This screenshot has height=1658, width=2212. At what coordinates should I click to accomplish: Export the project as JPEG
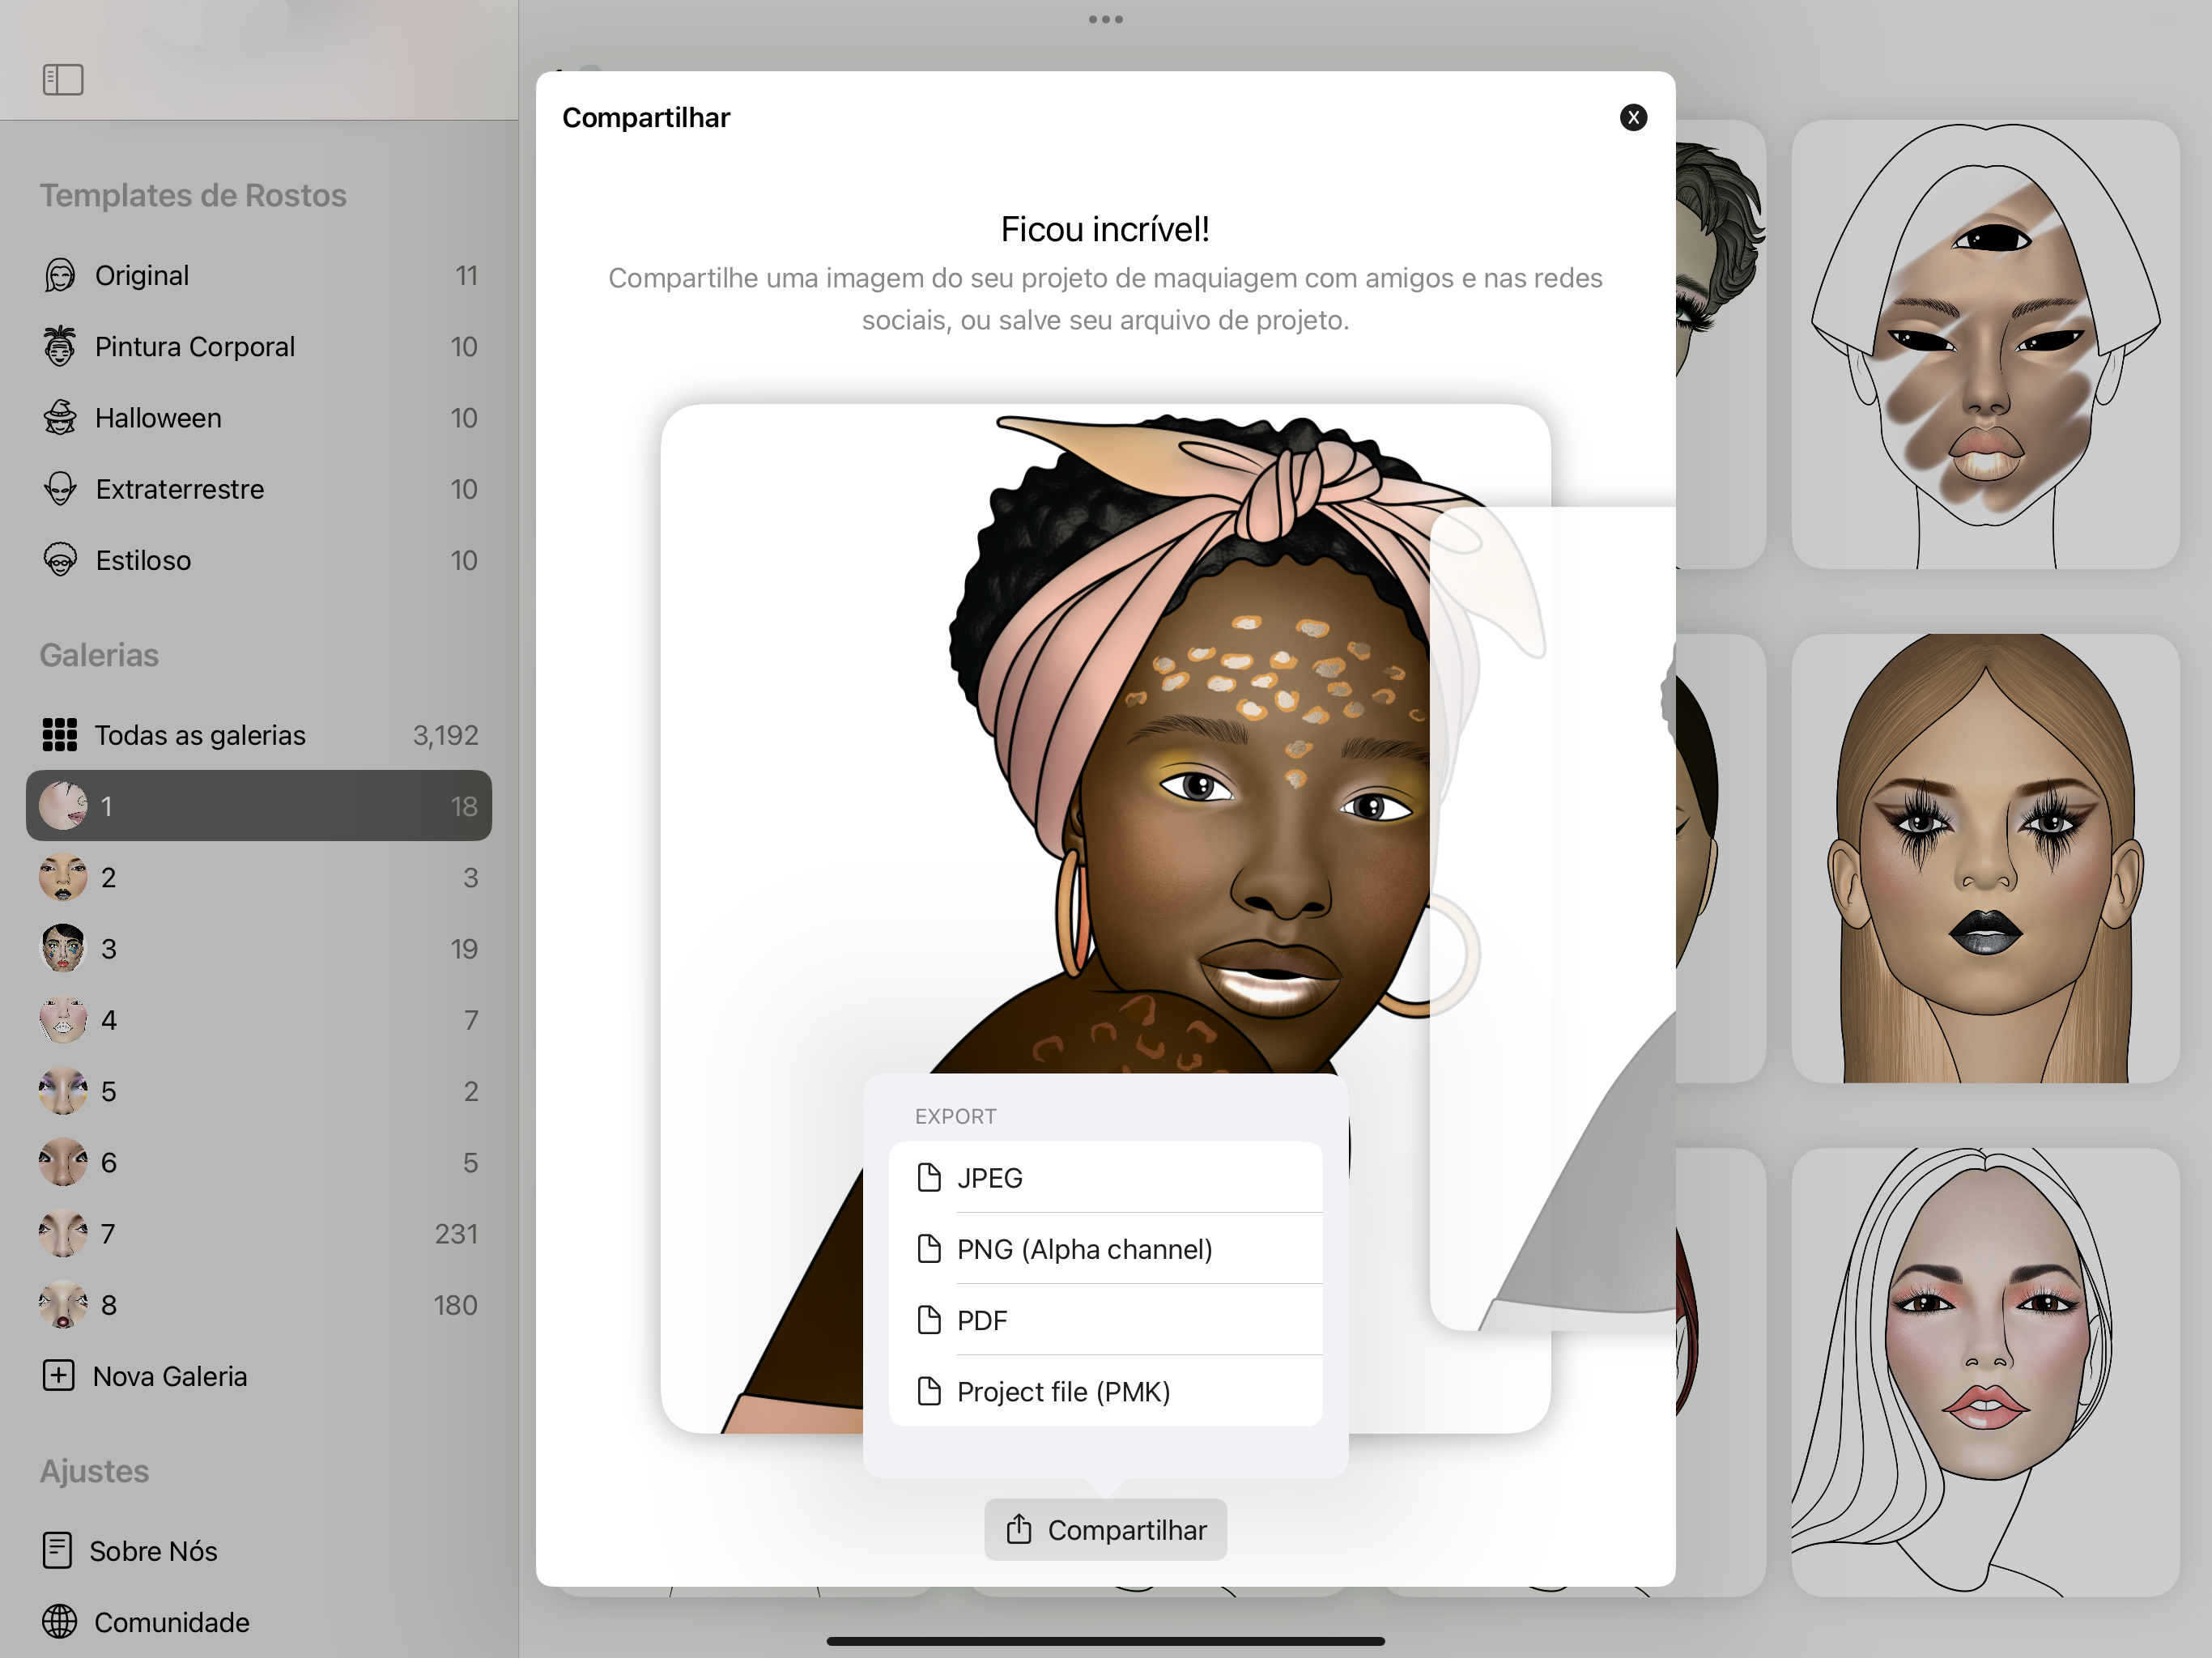1105,1177
